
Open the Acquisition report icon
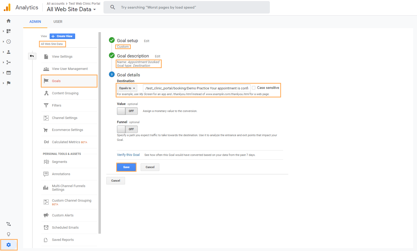tap(9, 62)
